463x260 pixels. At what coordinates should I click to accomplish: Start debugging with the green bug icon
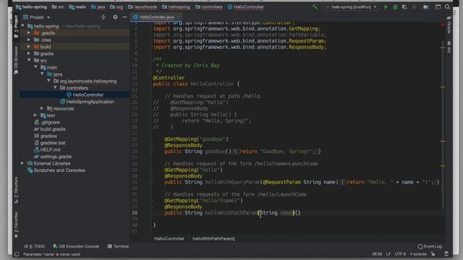click(395, 6)
